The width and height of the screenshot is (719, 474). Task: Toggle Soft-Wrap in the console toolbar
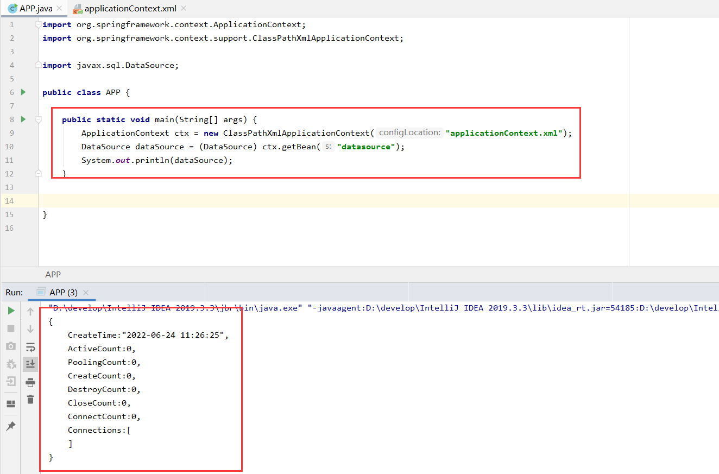pos(30,347)
